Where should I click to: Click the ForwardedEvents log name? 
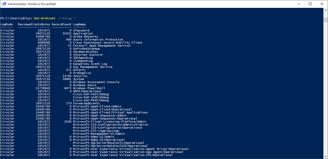(86, 103)
